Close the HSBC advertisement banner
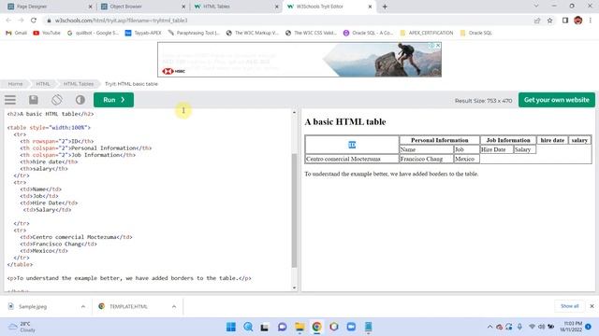 click(x=438, y=46)
